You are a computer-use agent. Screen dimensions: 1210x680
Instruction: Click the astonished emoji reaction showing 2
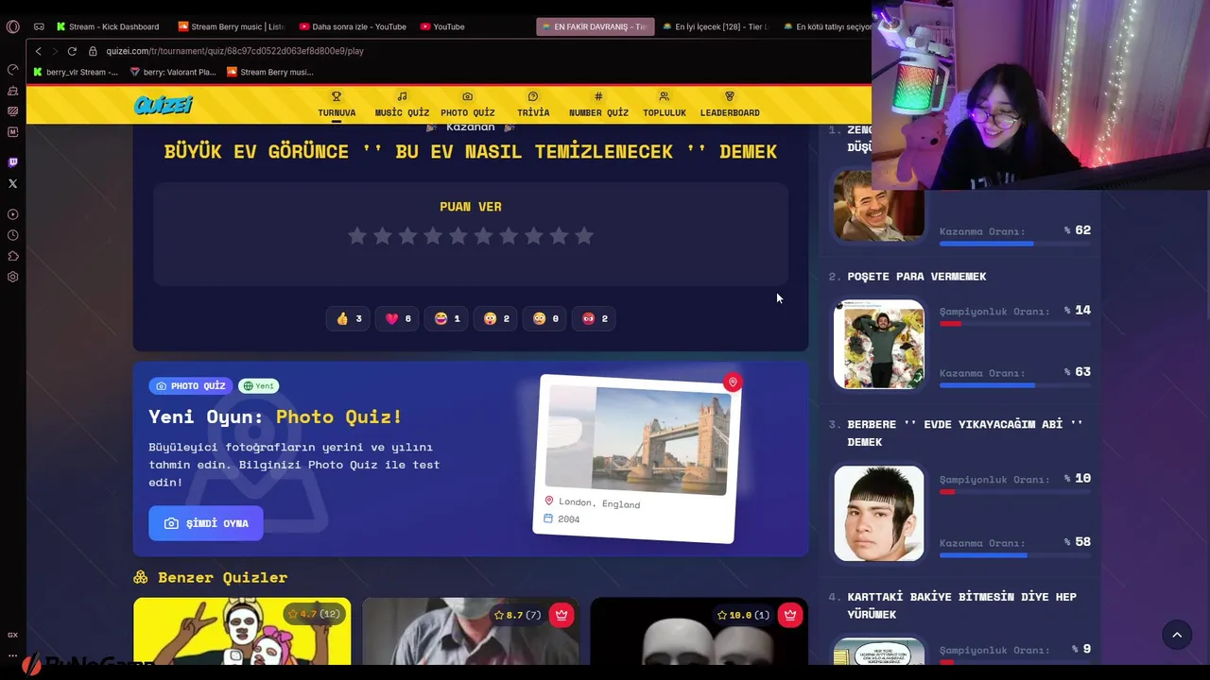coord(495,318)
